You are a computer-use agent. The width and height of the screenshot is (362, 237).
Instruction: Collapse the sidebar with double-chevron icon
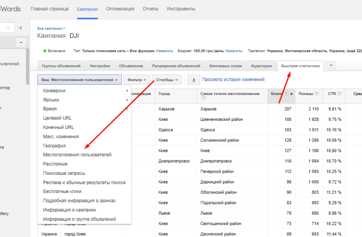[20, 28]
